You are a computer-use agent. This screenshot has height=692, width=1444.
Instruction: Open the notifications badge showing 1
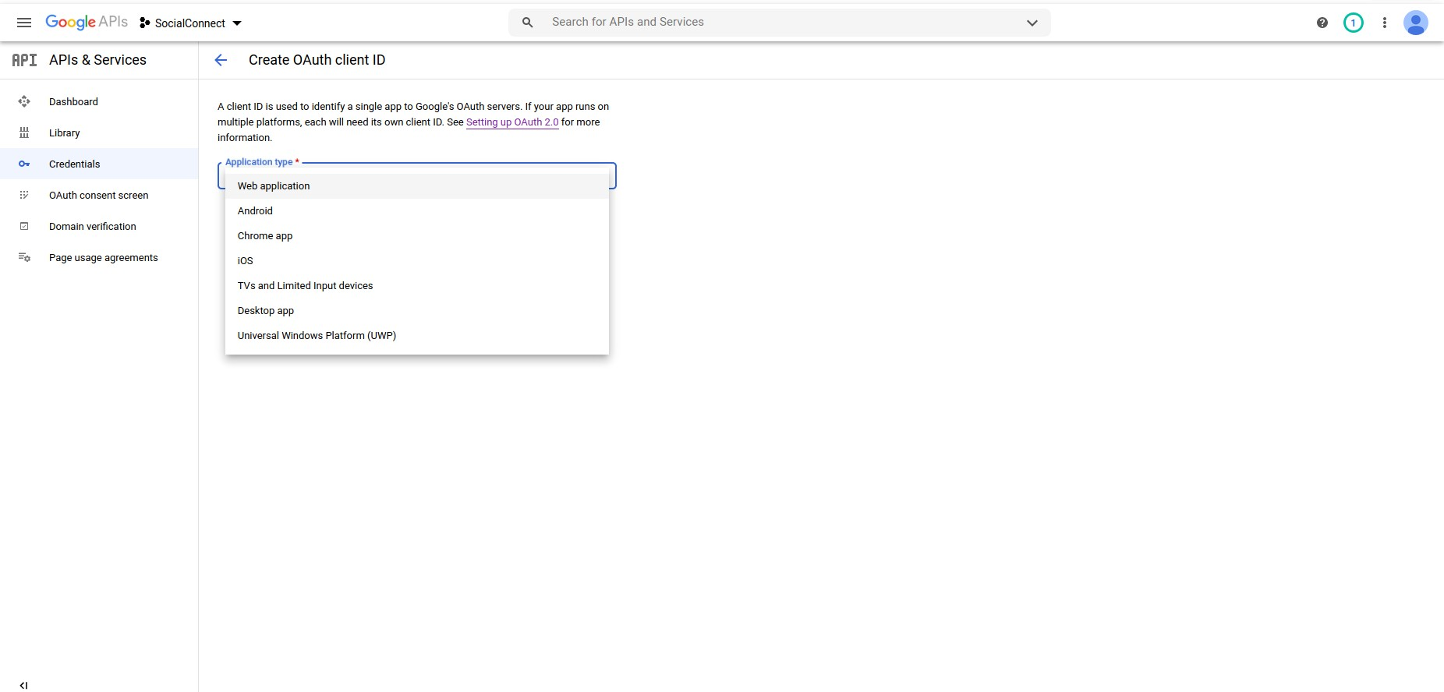[x=1353, y=23]
